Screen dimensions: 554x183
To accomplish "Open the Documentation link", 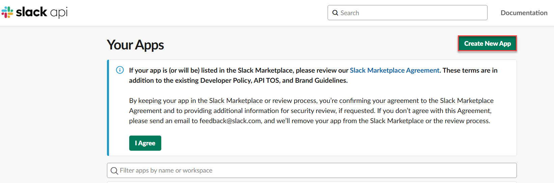I will (524, 13).
